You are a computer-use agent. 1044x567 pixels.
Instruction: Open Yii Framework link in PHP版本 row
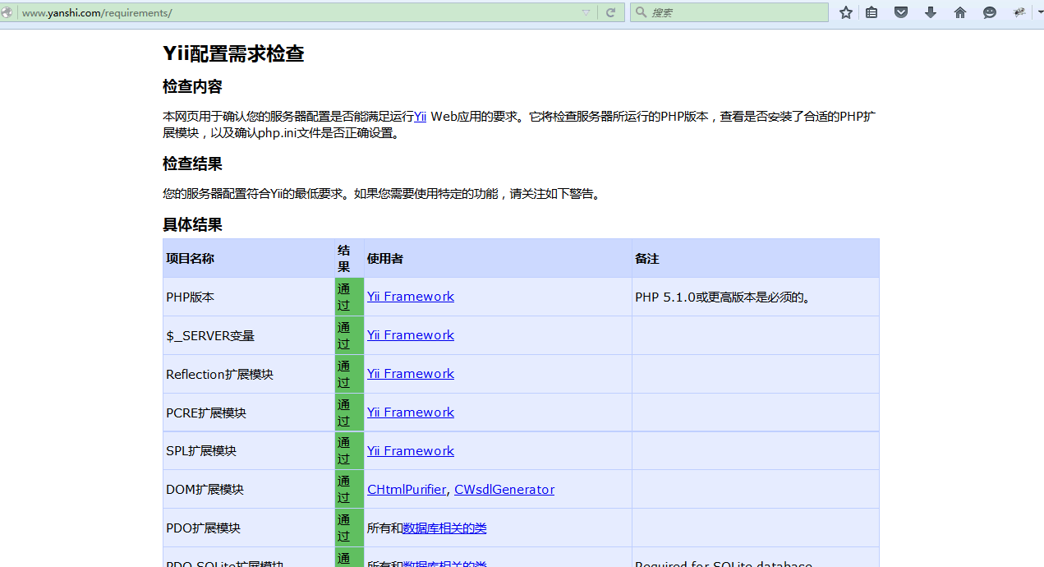[x=410, y=297]
